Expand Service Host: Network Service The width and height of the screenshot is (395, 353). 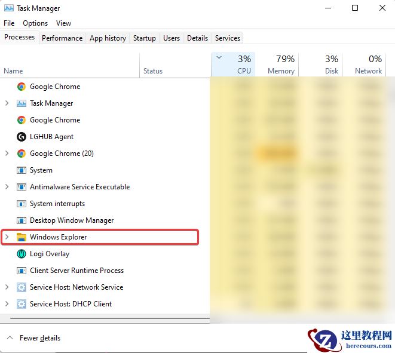[7, 287]
